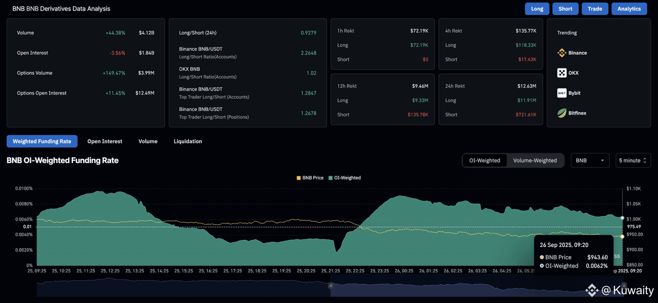Click the OKX logo icon
658x303 pixels.
coord(562,73)
